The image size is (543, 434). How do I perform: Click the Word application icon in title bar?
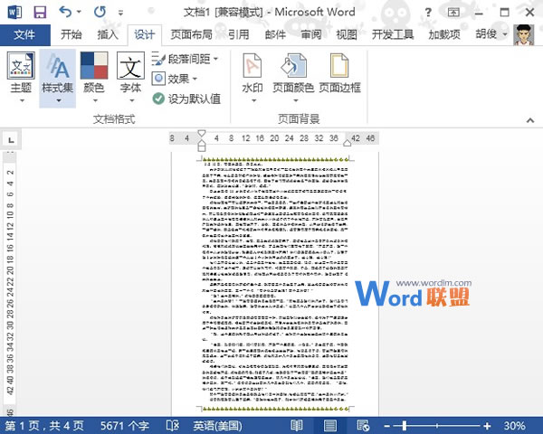pyautogui.click(x=14, y=13)
